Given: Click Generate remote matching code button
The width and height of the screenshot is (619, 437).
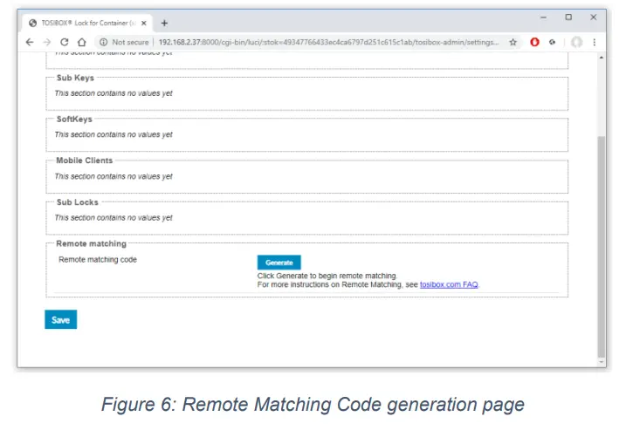Looking at the screenshot, I should tap(279, 263).
